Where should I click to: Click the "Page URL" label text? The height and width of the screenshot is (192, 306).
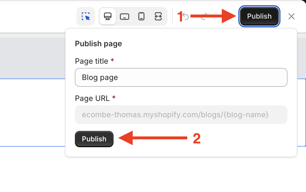[92, 98]
